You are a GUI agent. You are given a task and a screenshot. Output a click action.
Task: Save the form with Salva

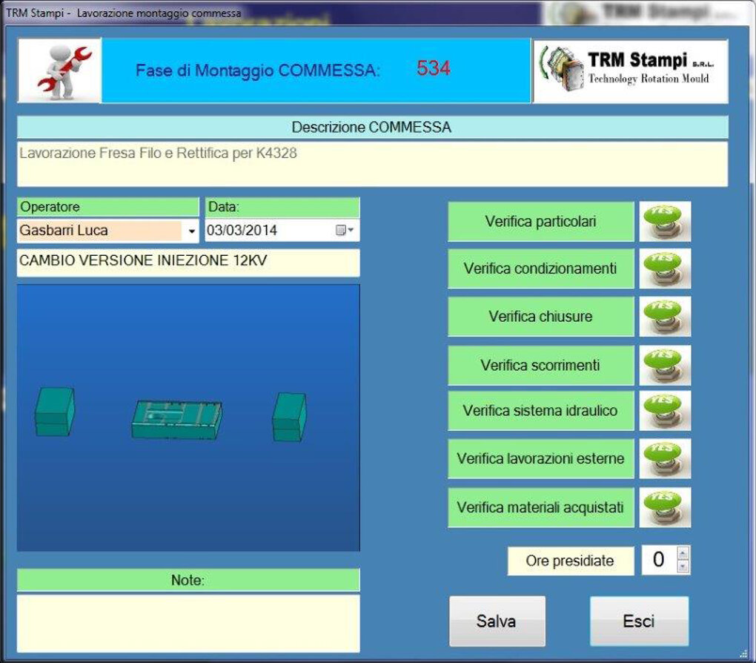[497, 621]
